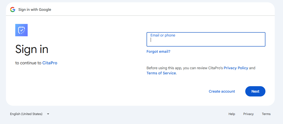Click Create account
Screen dimensions: 283x124
(x=222, y=91)
